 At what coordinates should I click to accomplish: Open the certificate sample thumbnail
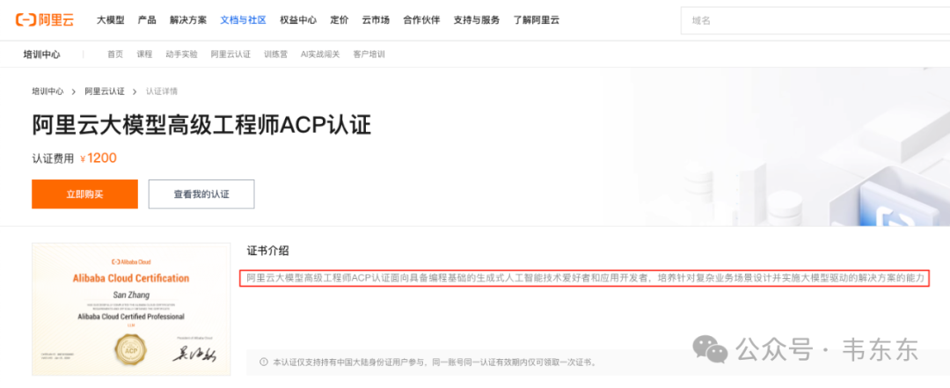click(131, 310)
